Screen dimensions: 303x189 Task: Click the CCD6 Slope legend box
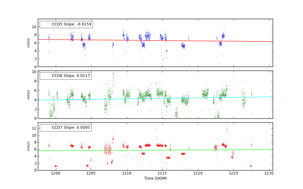click(x=65, y=76)
